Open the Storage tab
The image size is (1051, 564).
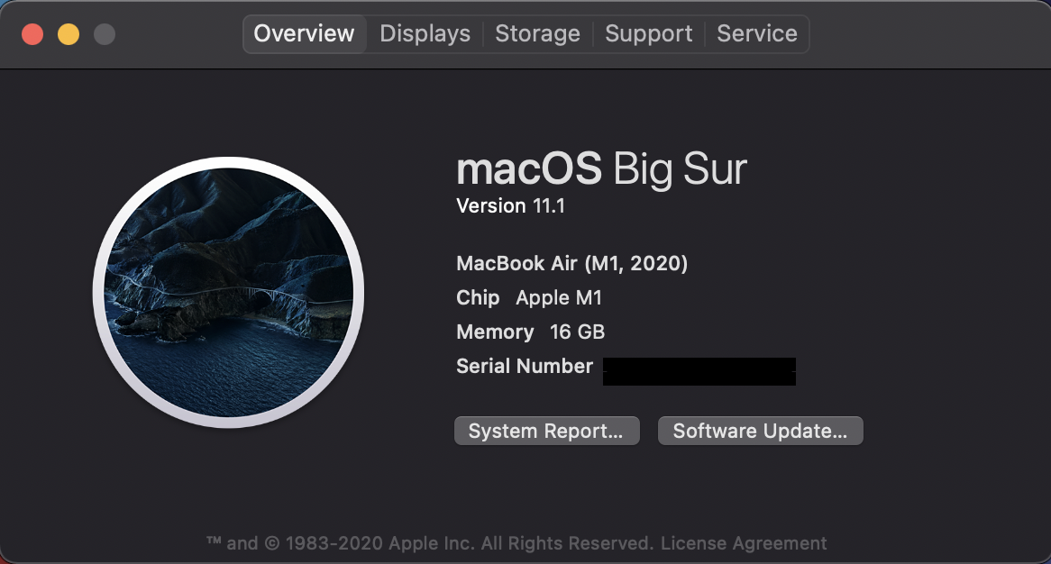pos(537,33)
